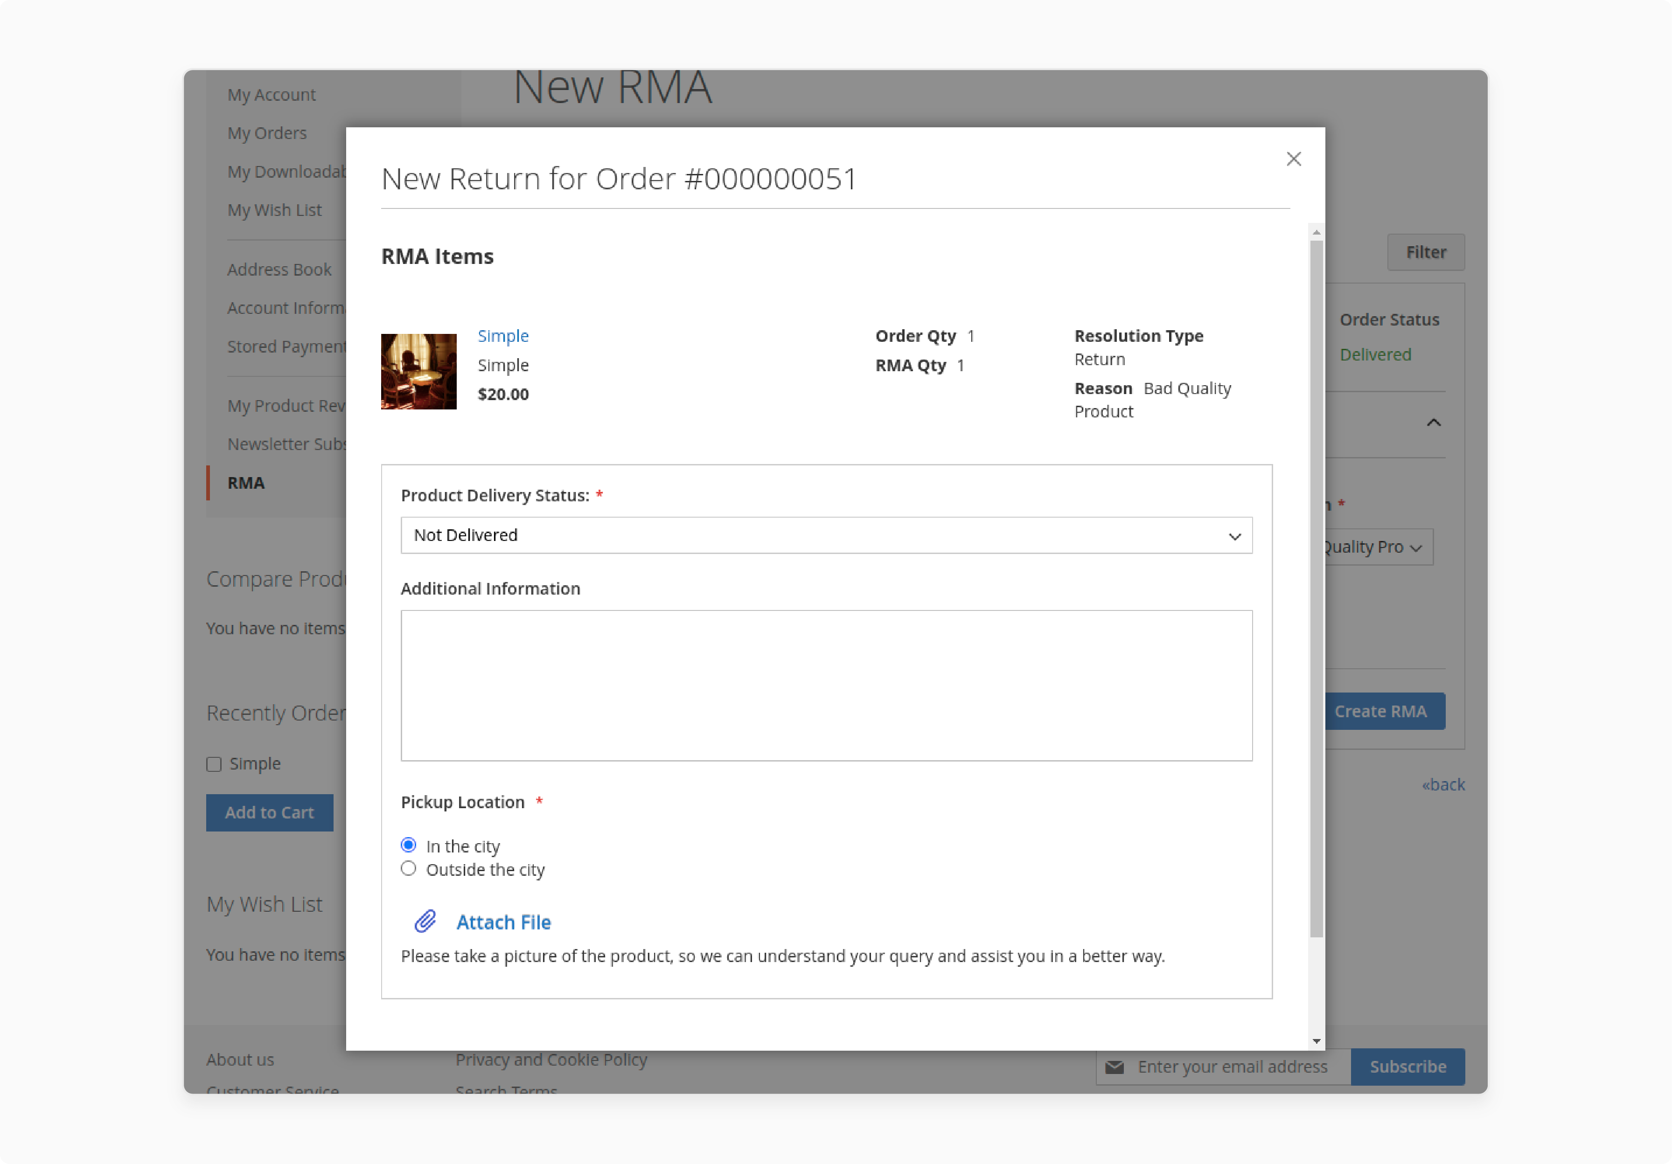
Task: Close the New Return modal
Action: click(1293, 159)
